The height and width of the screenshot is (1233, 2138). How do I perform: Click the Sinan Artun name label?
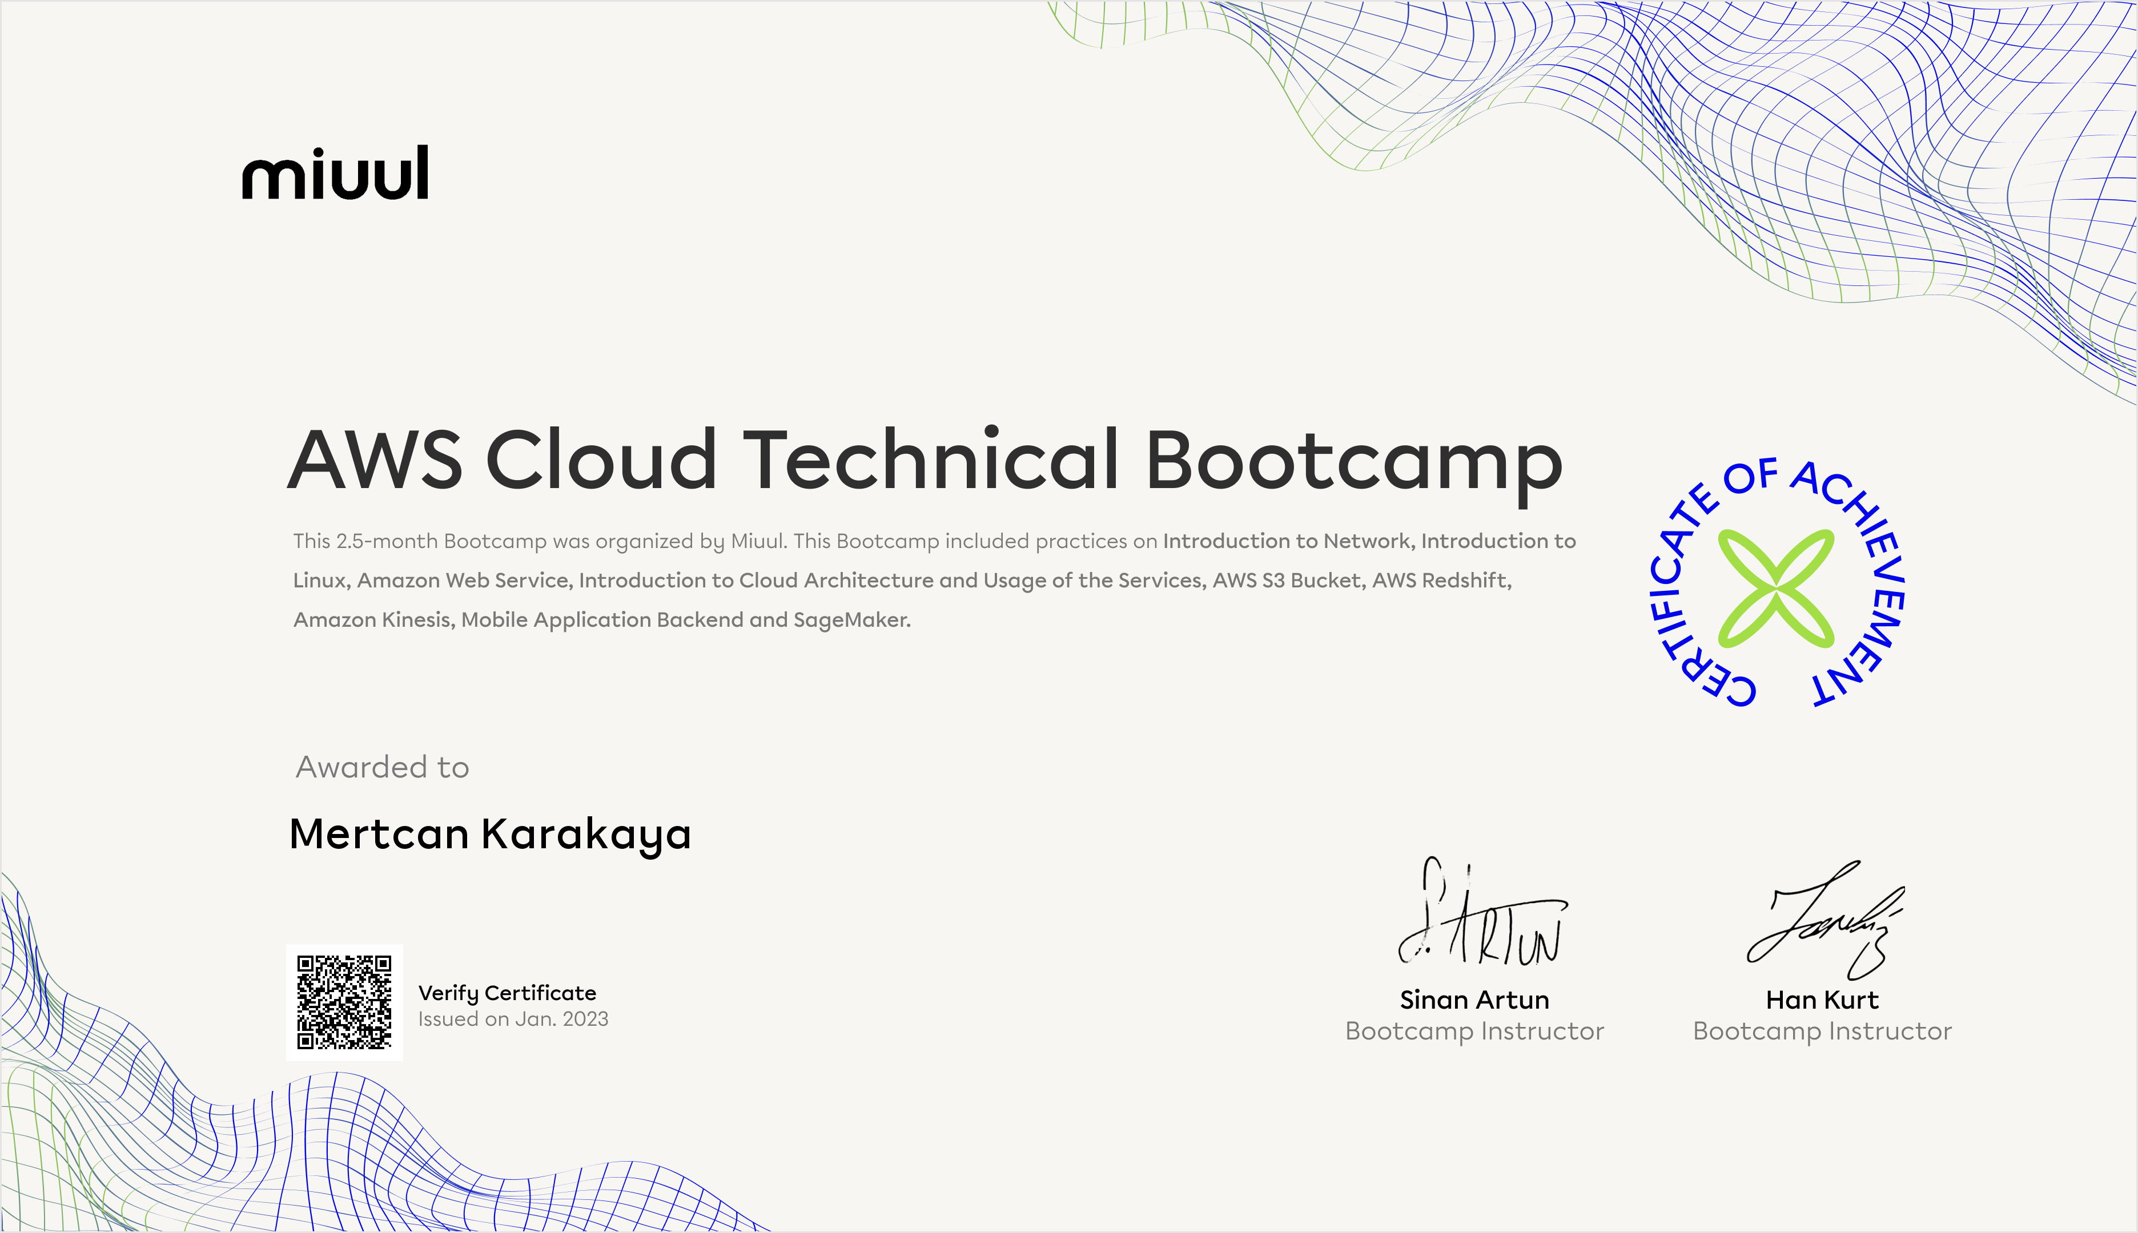pyautogui.click(x=1474, y=1000)
